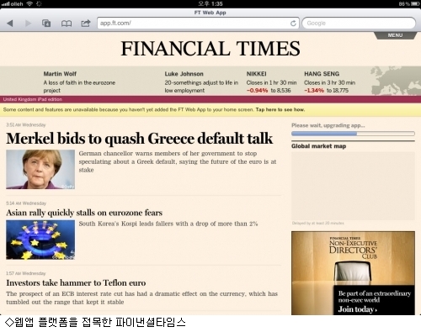Viewport: 421px width, 332px height.
Task: Click the app upgrade progress bar
Action: tap(353, 134)
